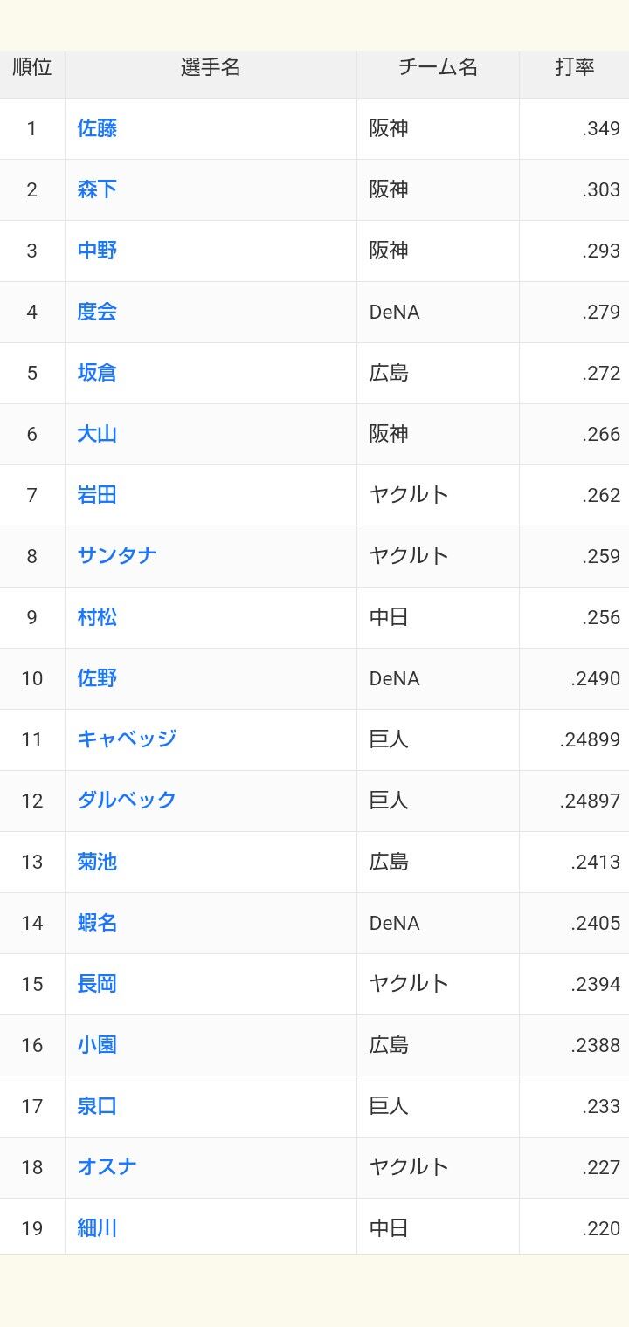Click the 選手名 column header
This screenshot has width=629, height=1327.
[x=211, y=68]
